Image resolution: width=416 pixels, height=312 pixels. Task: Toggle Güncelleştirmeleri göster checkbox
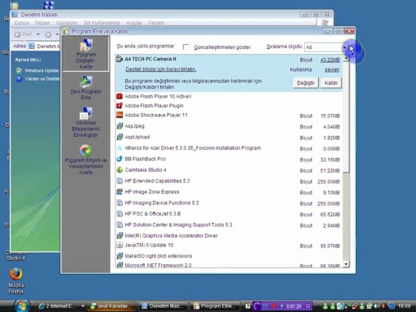click(186, 47)
